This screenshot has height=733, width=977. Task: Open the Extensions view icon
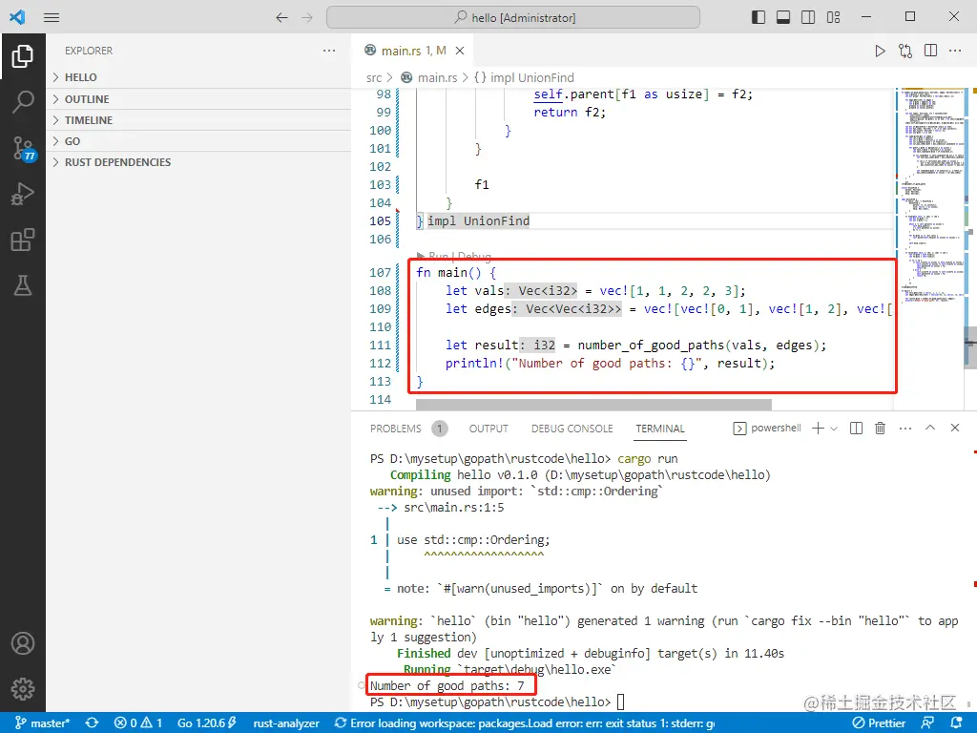tap(23, 240)
